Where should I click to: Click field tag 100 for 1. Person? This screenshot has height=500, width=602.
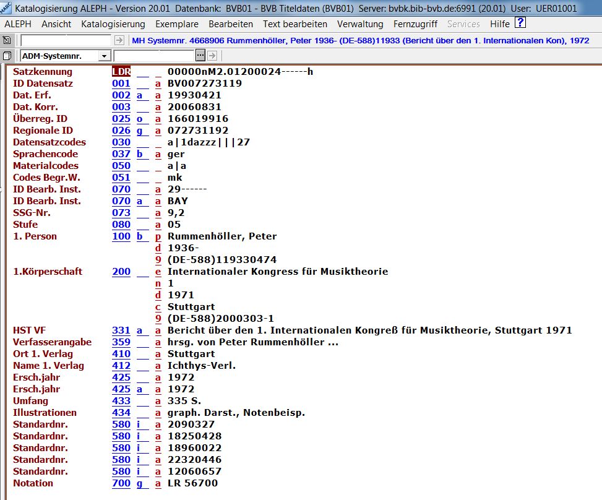pyautogui.click(x=121, y=236)
